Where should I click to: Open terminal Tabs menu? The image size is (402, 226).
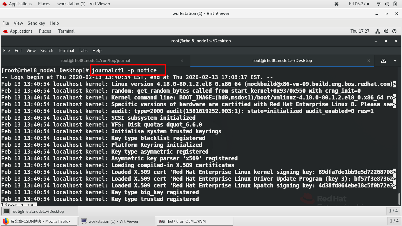(x=83, y=51)
